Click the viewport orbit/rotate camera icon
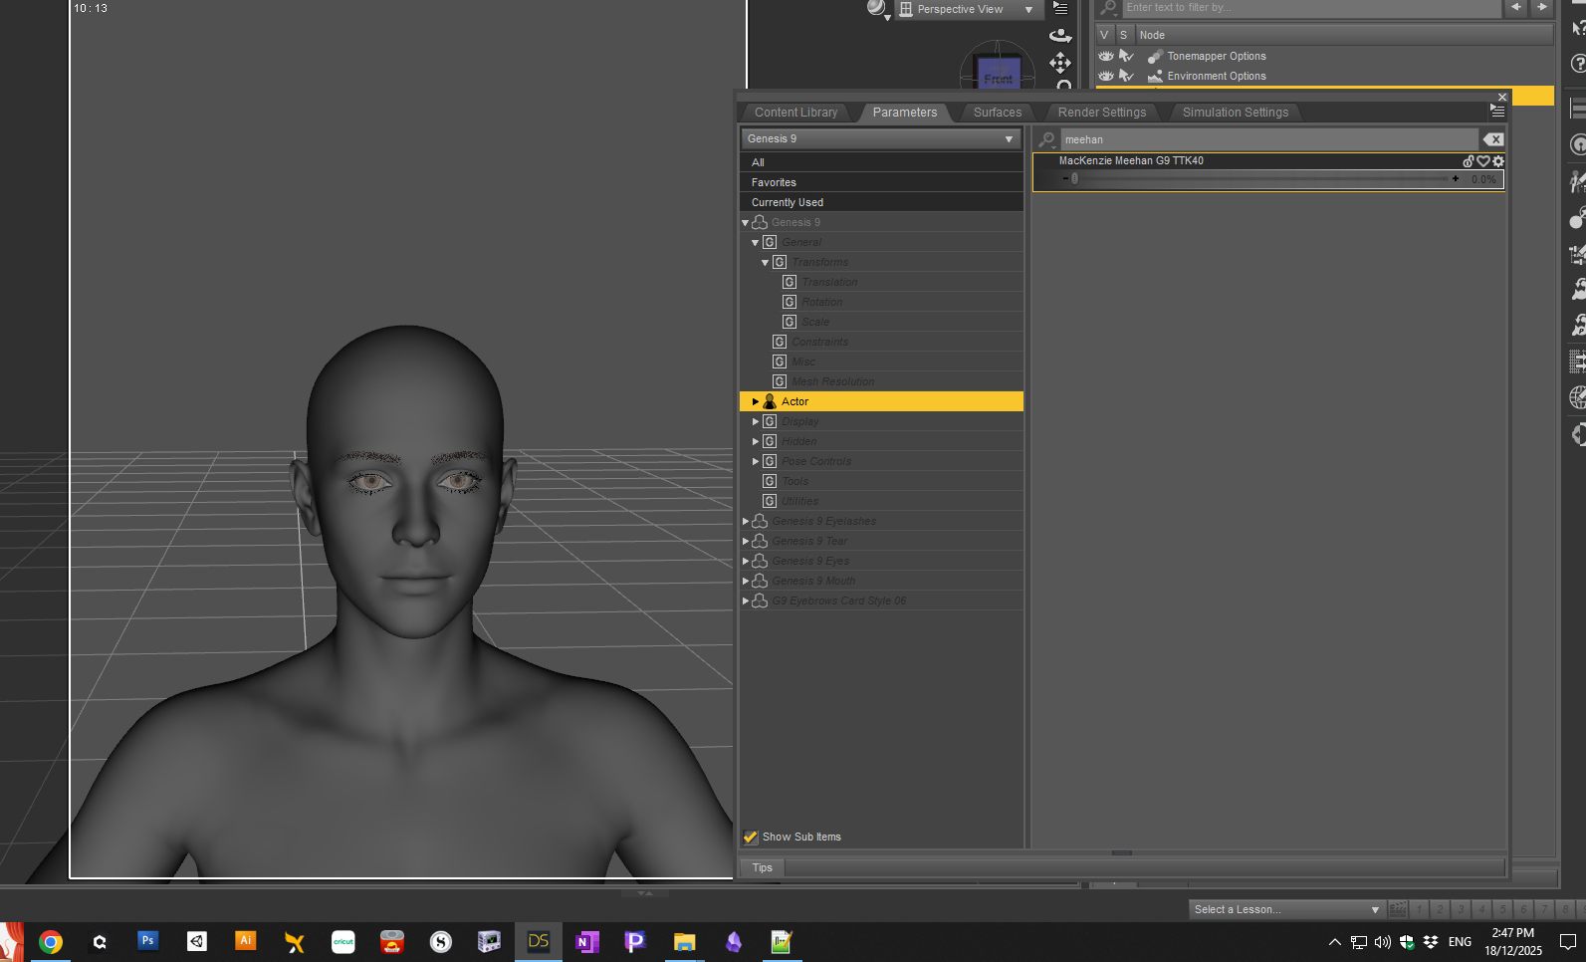Screen dimensions: 1586x962 1060,36
